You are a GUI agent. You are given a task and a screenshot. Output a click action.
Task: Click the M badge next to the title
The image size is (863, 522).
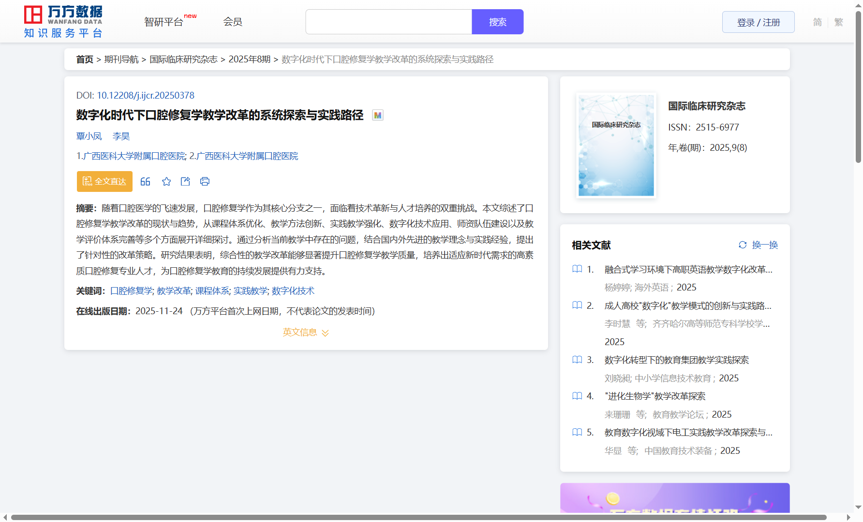377,116
